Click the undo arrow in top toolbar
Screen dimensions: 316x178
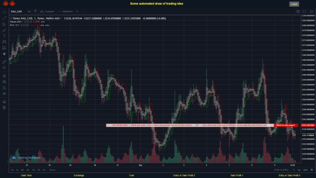(x=77, y=12)
